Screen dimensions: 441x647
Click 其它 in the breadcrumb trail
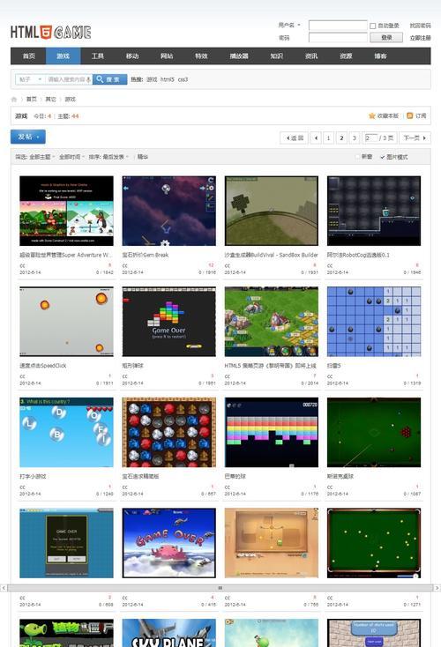pyautogui.click(x=50, y=100)
